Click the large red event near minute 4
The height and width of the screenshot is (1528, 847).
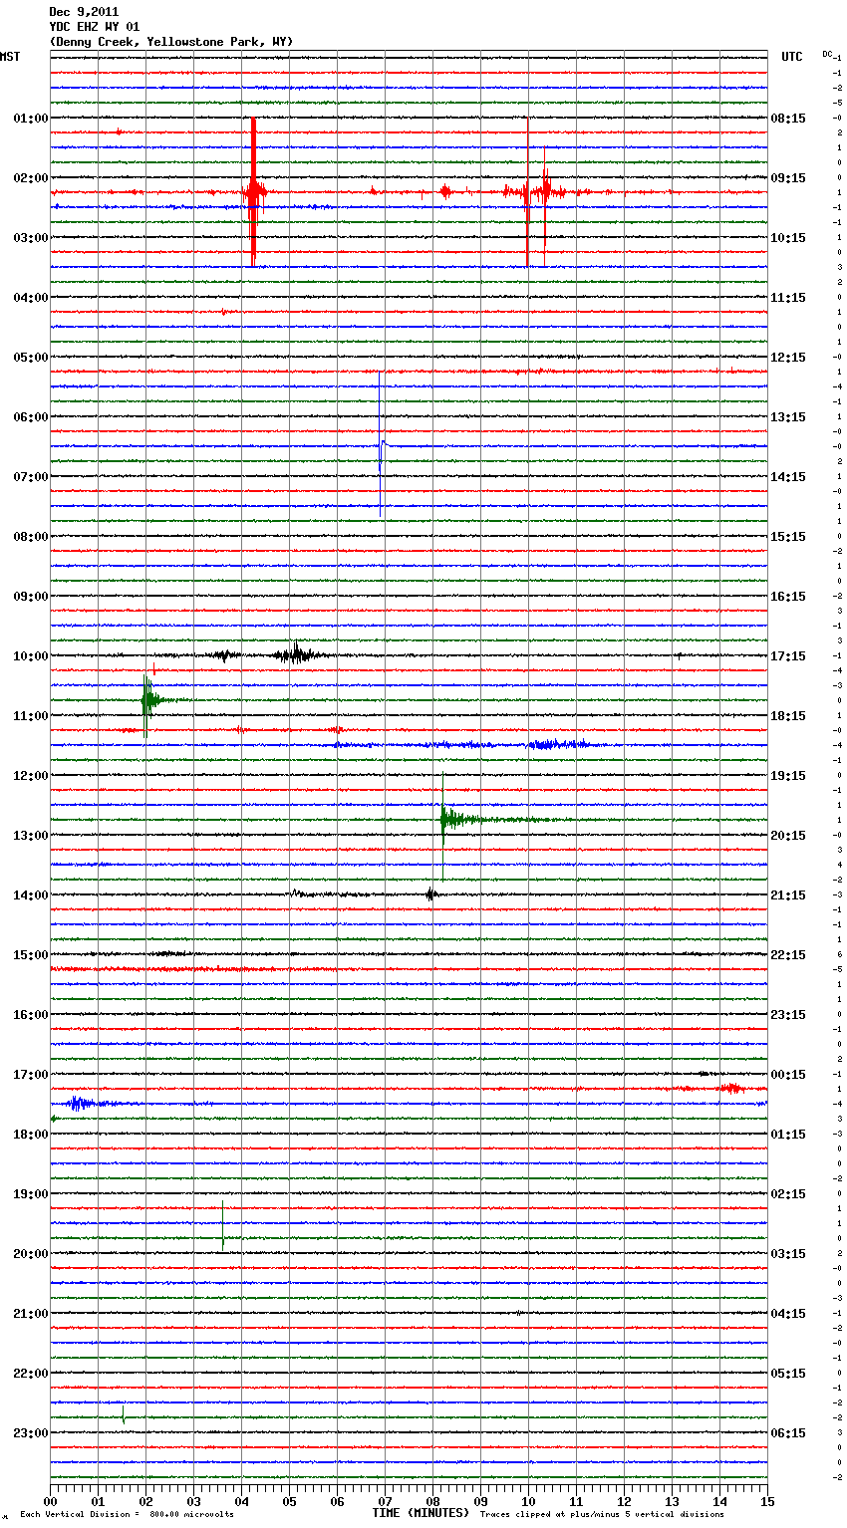tap(253, 191)
